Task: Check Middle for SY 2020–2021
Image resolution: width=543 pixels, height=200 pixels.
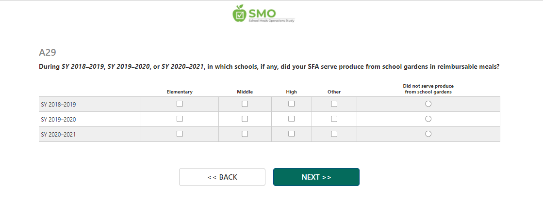Action: [x=245, y=134]
